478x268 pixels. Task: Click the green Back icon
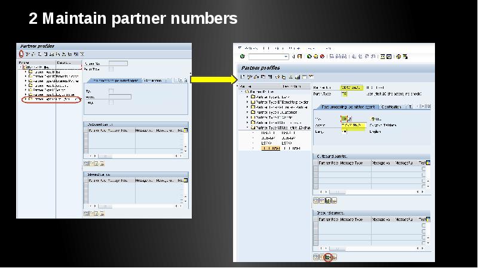coord(310,56)
